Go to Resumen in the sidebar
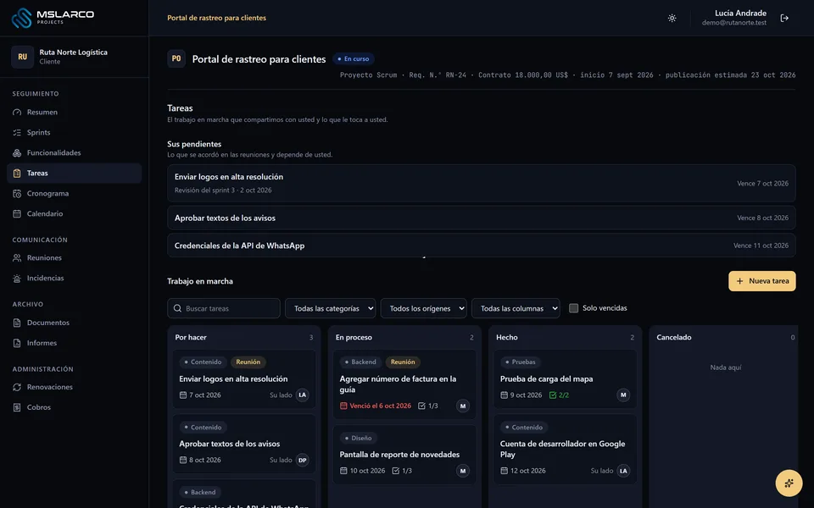Image resolution: width=814 pixels, height=508 pixels. [75, 112]
